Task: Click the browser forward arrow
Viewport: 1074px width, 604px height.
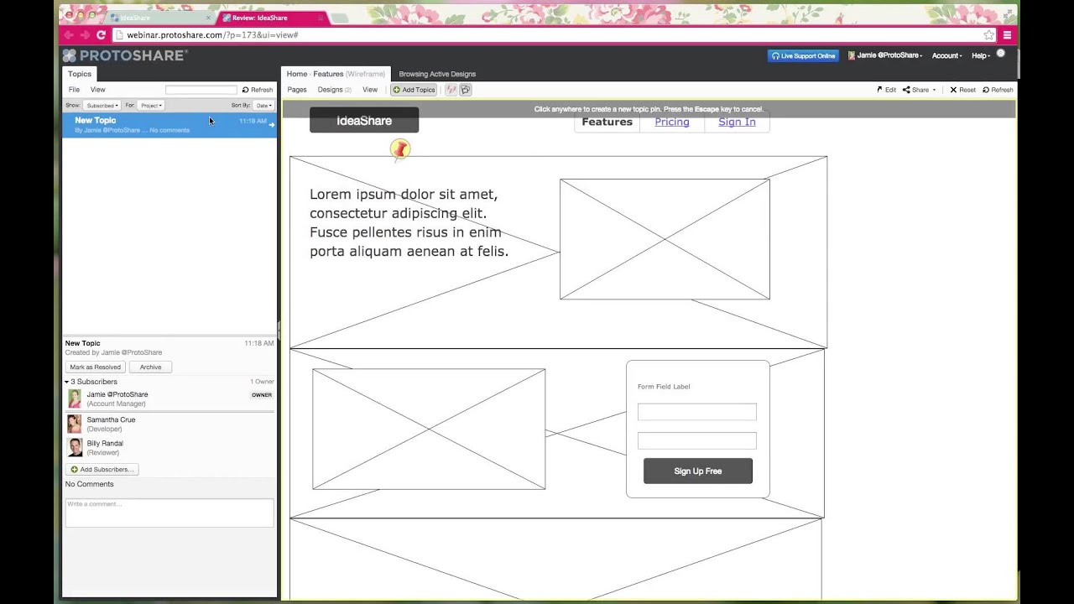Action: coord(85,35)
